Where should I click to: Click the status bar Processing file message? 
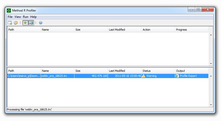click(x=29, y=109)
